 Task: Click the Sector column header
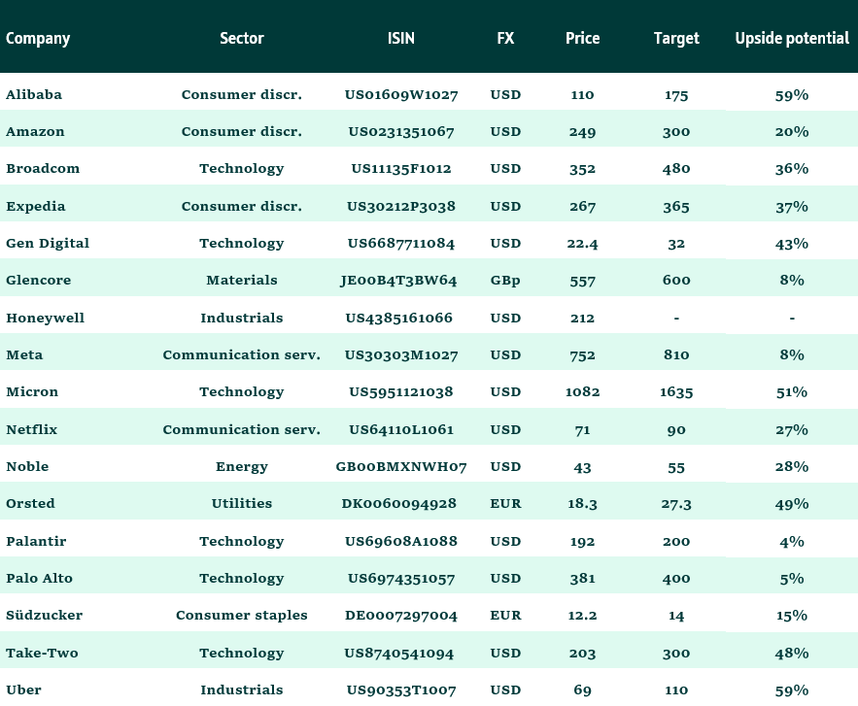coord(242,38)
